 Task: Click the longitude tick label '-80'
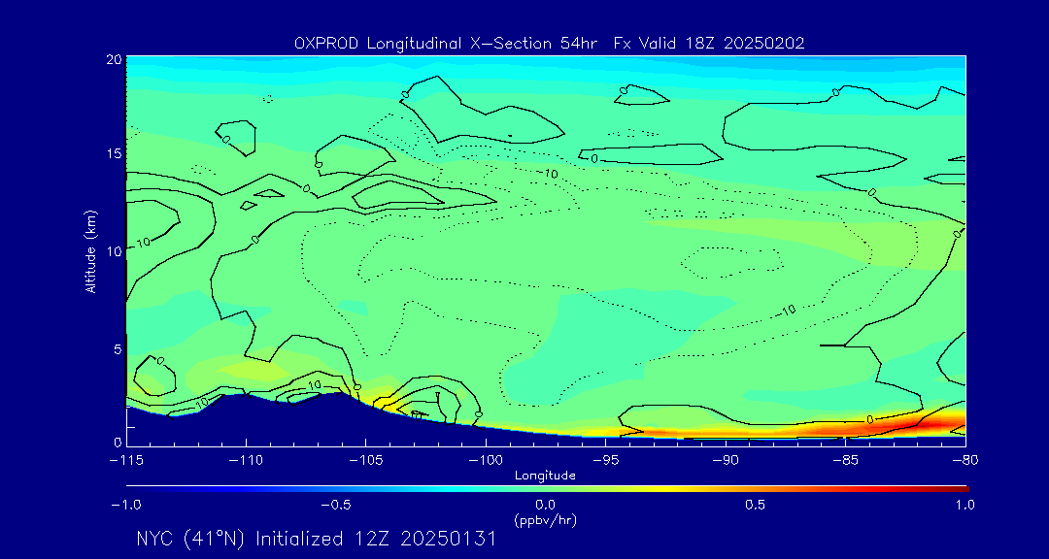964,461
